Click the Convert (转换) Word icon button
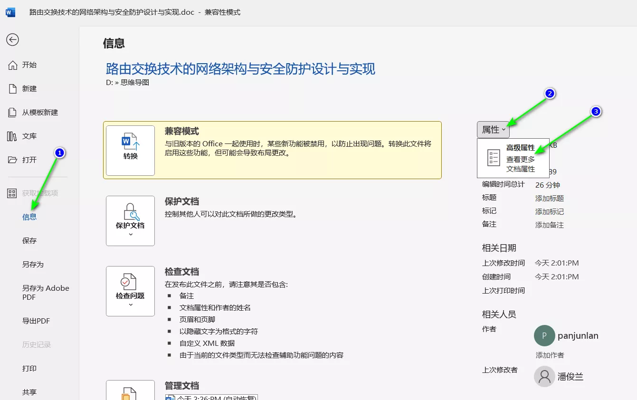Image resolution: width=637 pixels, height=400 pixels. tap(130, 150)
